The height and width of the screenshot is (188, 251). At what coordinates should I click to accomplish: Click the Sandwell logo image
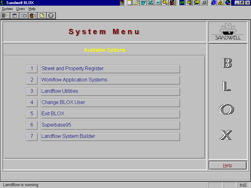coord(228,32)
